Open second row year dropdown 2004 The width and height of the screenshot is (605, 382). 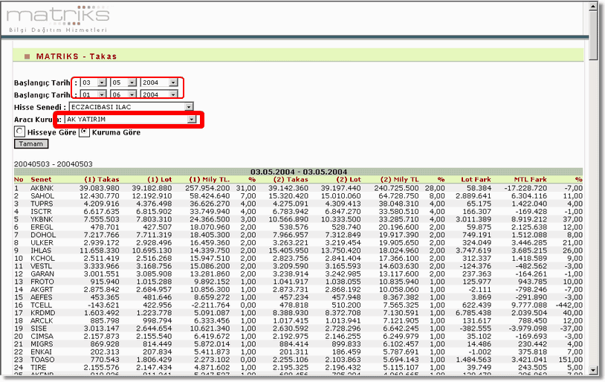pos(159,94)
